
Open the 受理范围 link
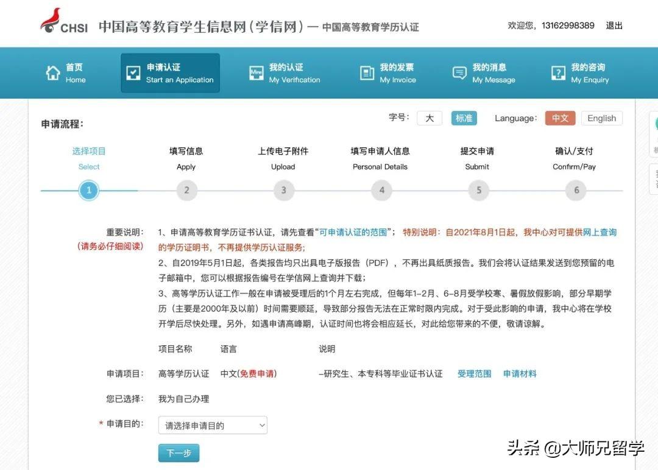point(474,374)
